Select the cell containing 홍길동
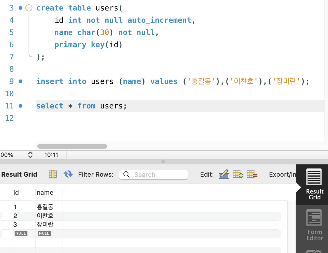 (45, 207)
